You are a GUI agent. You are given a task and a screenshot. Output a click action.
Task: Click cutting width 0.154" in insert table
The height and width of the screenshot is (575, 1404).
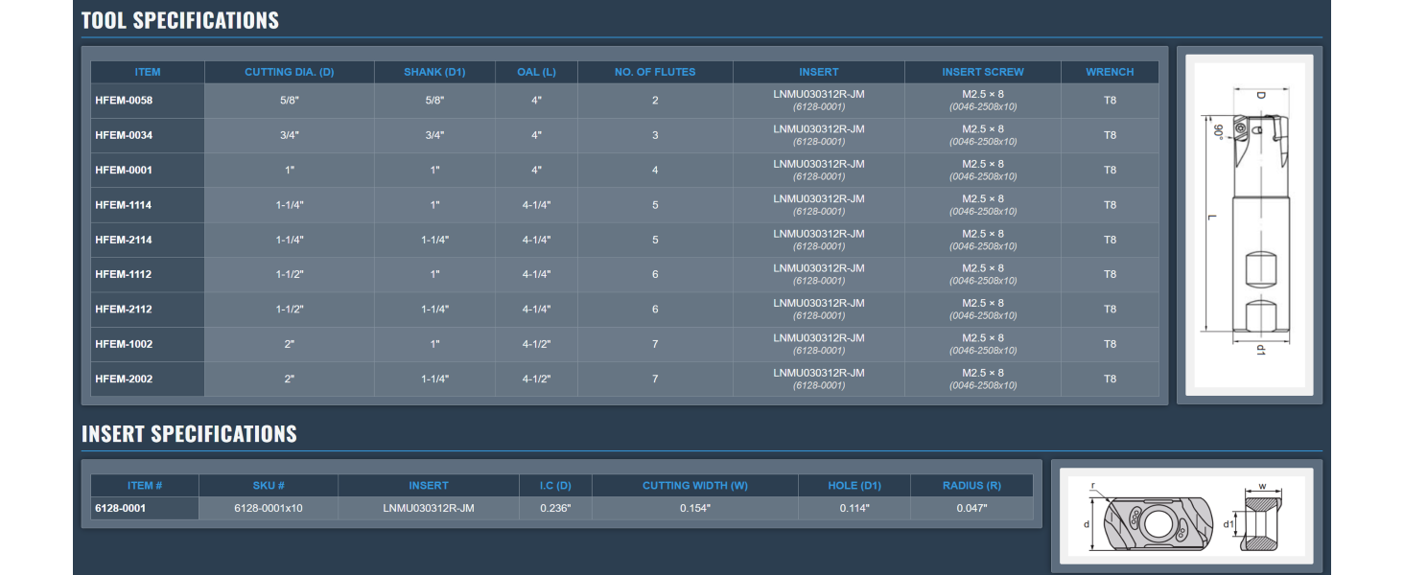coord(694,508)
